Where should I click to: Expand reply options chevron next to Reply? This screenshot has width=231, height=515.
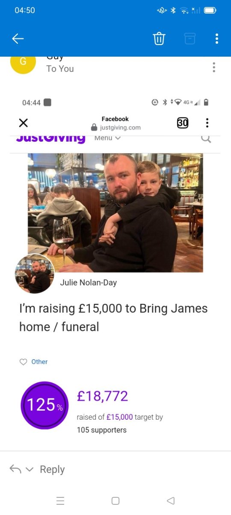[30, 470]
